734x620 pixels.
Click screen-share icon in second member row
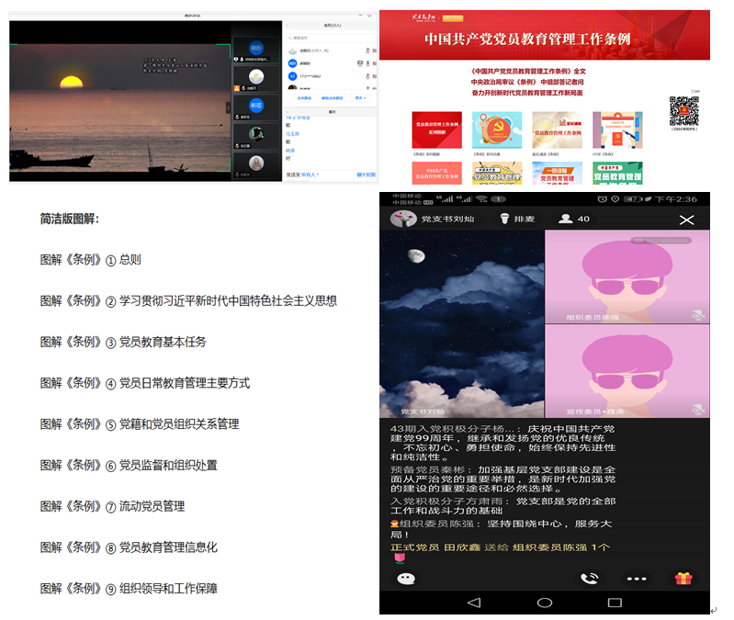coord(360,63)
